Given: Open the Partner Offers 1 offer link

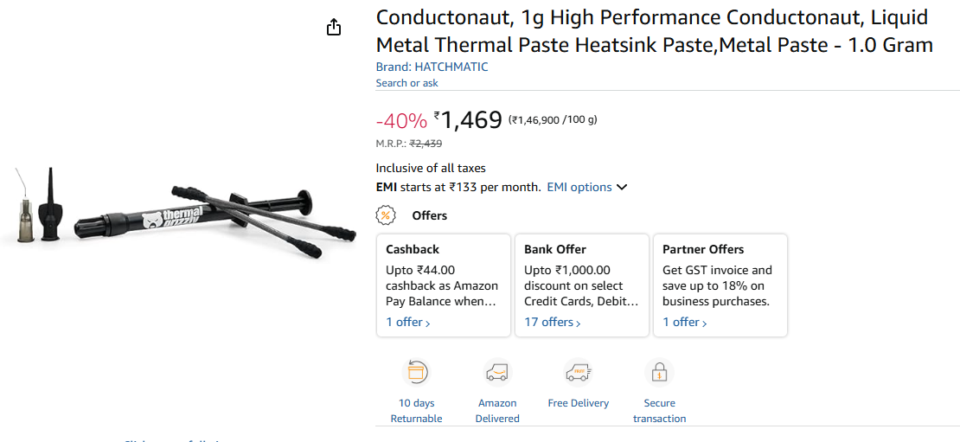Looking at the screenshot, I should point(685,322).
